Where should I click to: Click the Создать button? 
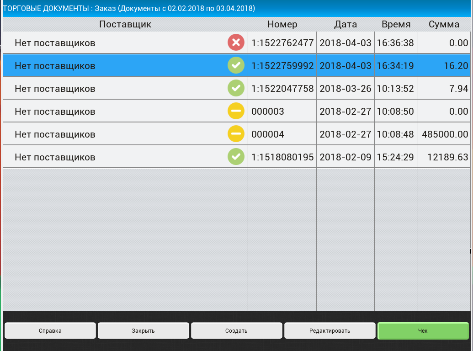pos(237,331)
